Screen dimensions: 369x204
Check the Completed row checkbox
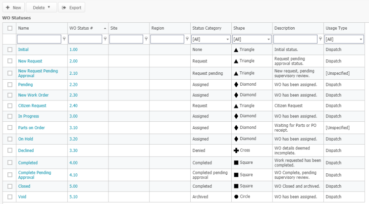(10, 162)
